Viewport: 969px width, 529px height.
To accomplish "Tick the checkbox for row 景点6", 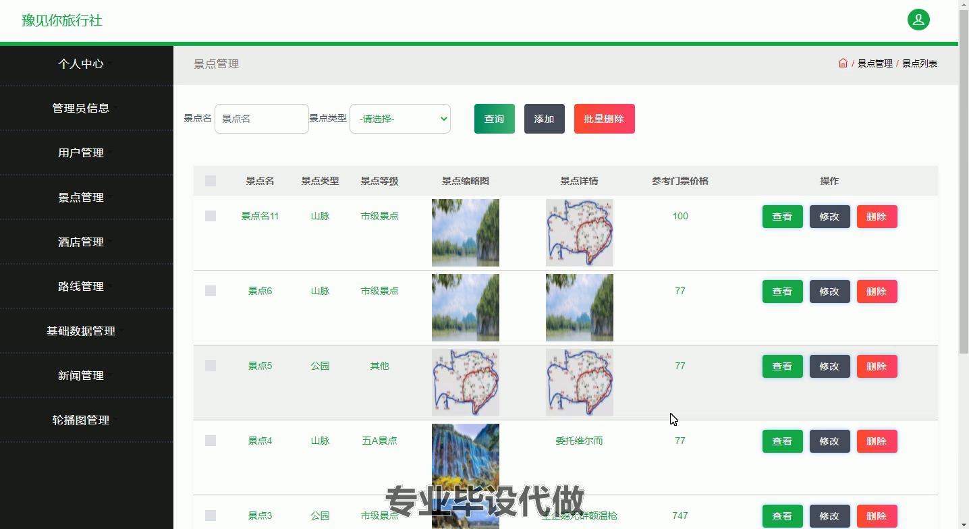I will (x=211, y=291).
